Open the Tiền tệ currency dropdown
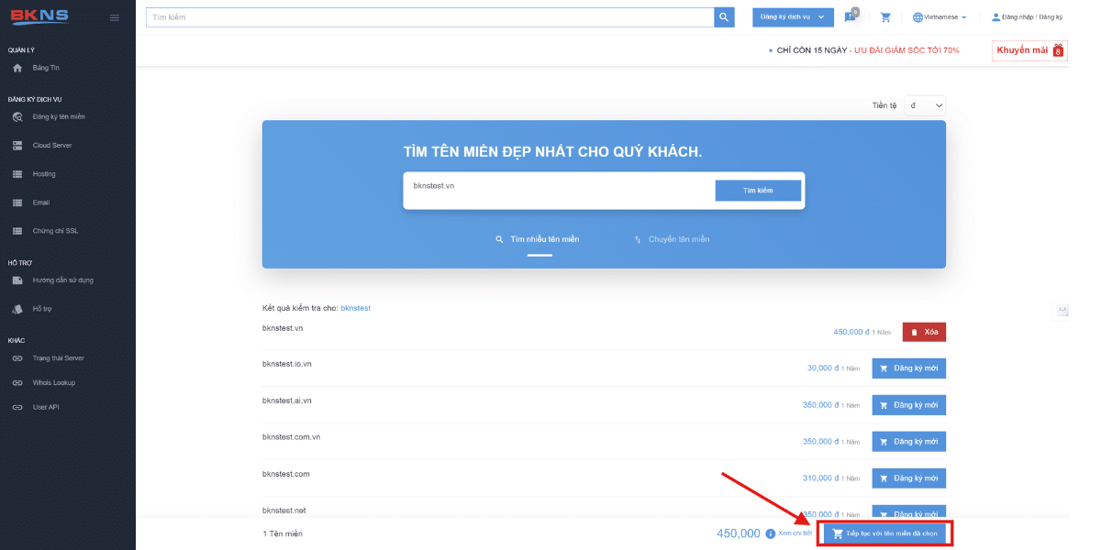Viewport: 1101px width, 550px height. 925,106
